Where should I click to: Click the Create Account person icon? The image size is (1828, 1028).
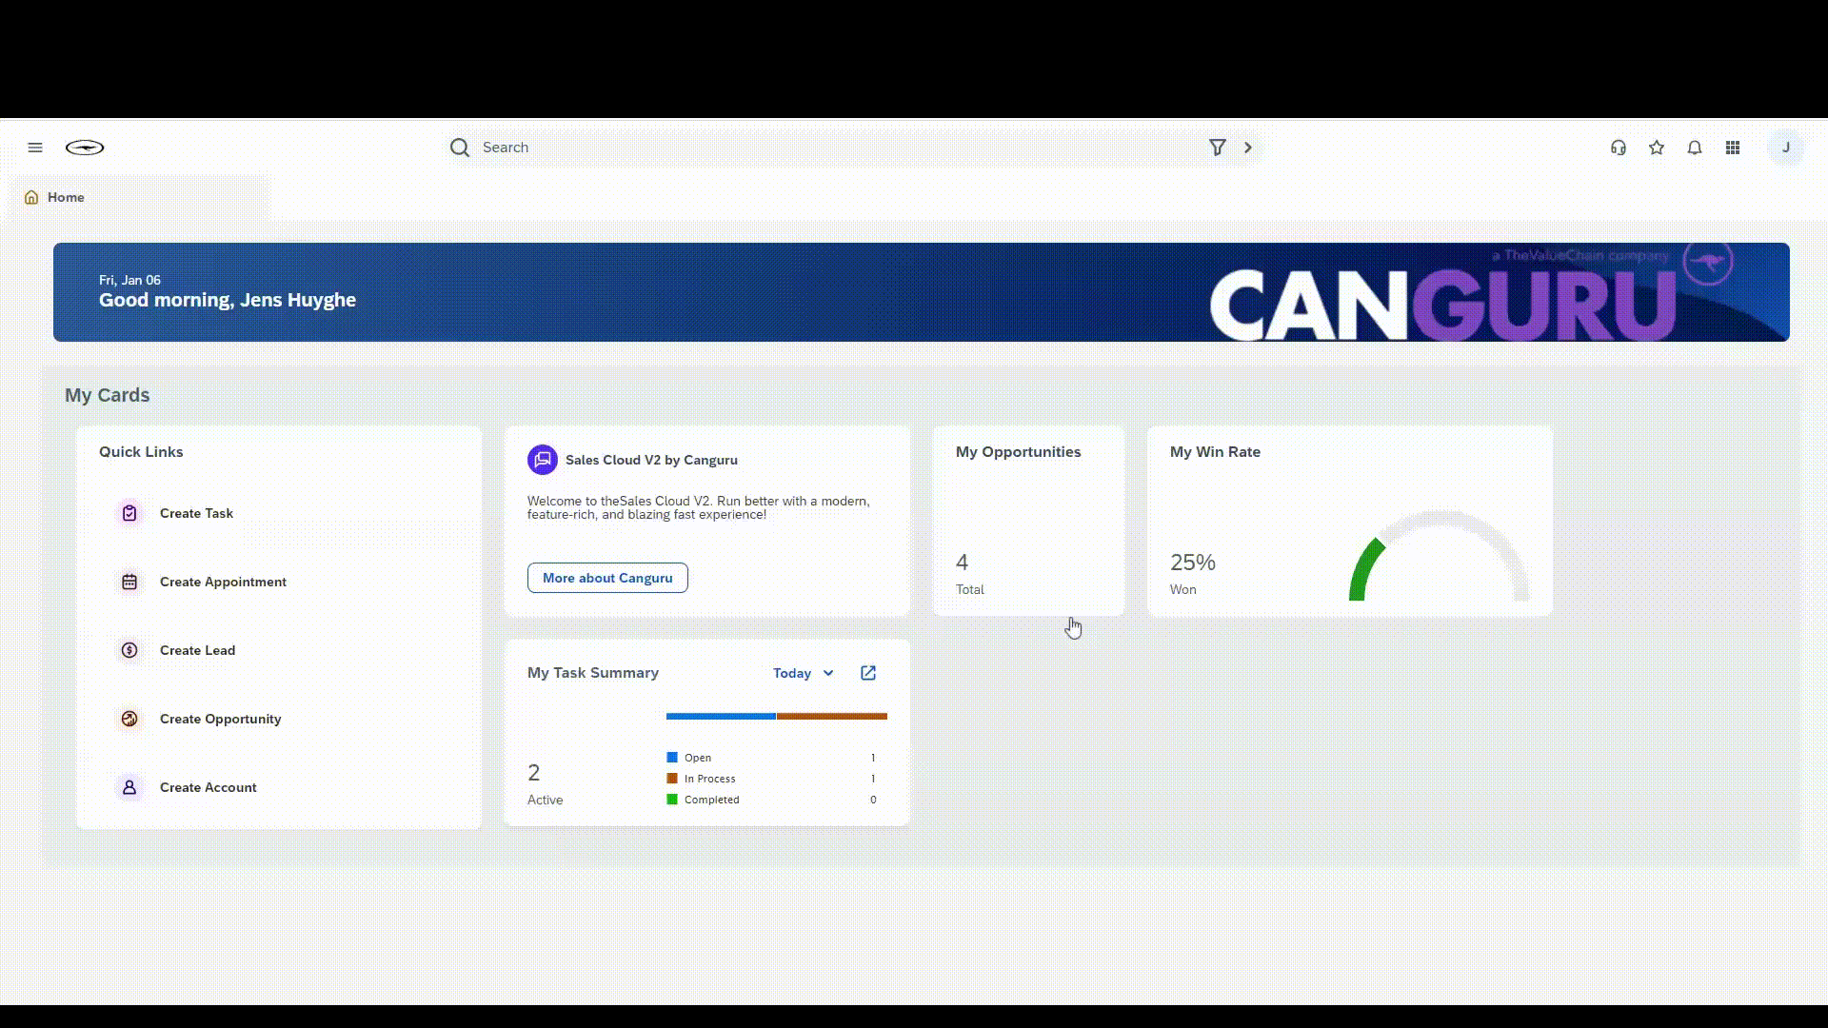(x=129, y=787)
